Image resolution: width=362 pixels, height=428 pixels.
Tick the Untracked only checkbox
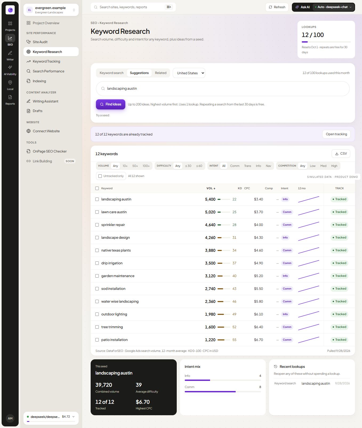100,176
